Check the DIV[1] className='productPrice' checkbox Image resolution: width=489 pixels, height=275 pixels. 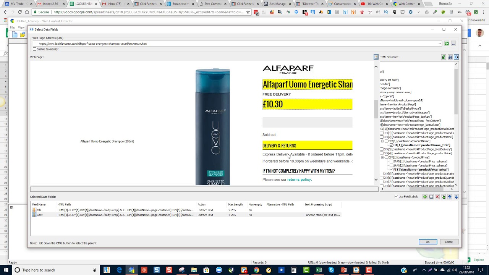pos(386,157)
